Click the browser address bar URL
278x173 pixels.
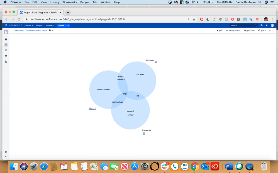click(x=77, y=19)
